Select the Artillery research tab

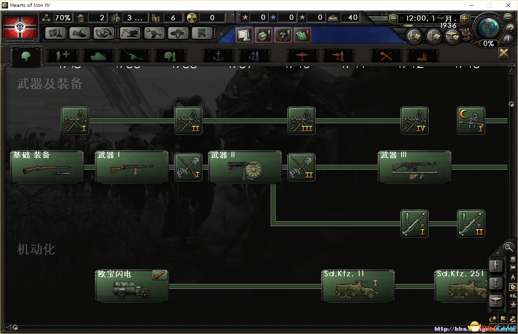(x=135, y=56)
